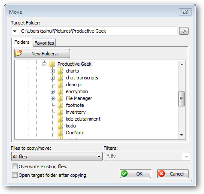Enable Overwrite existing files checkbox
This screenshot has width=204, height=194.
(15, 167)
